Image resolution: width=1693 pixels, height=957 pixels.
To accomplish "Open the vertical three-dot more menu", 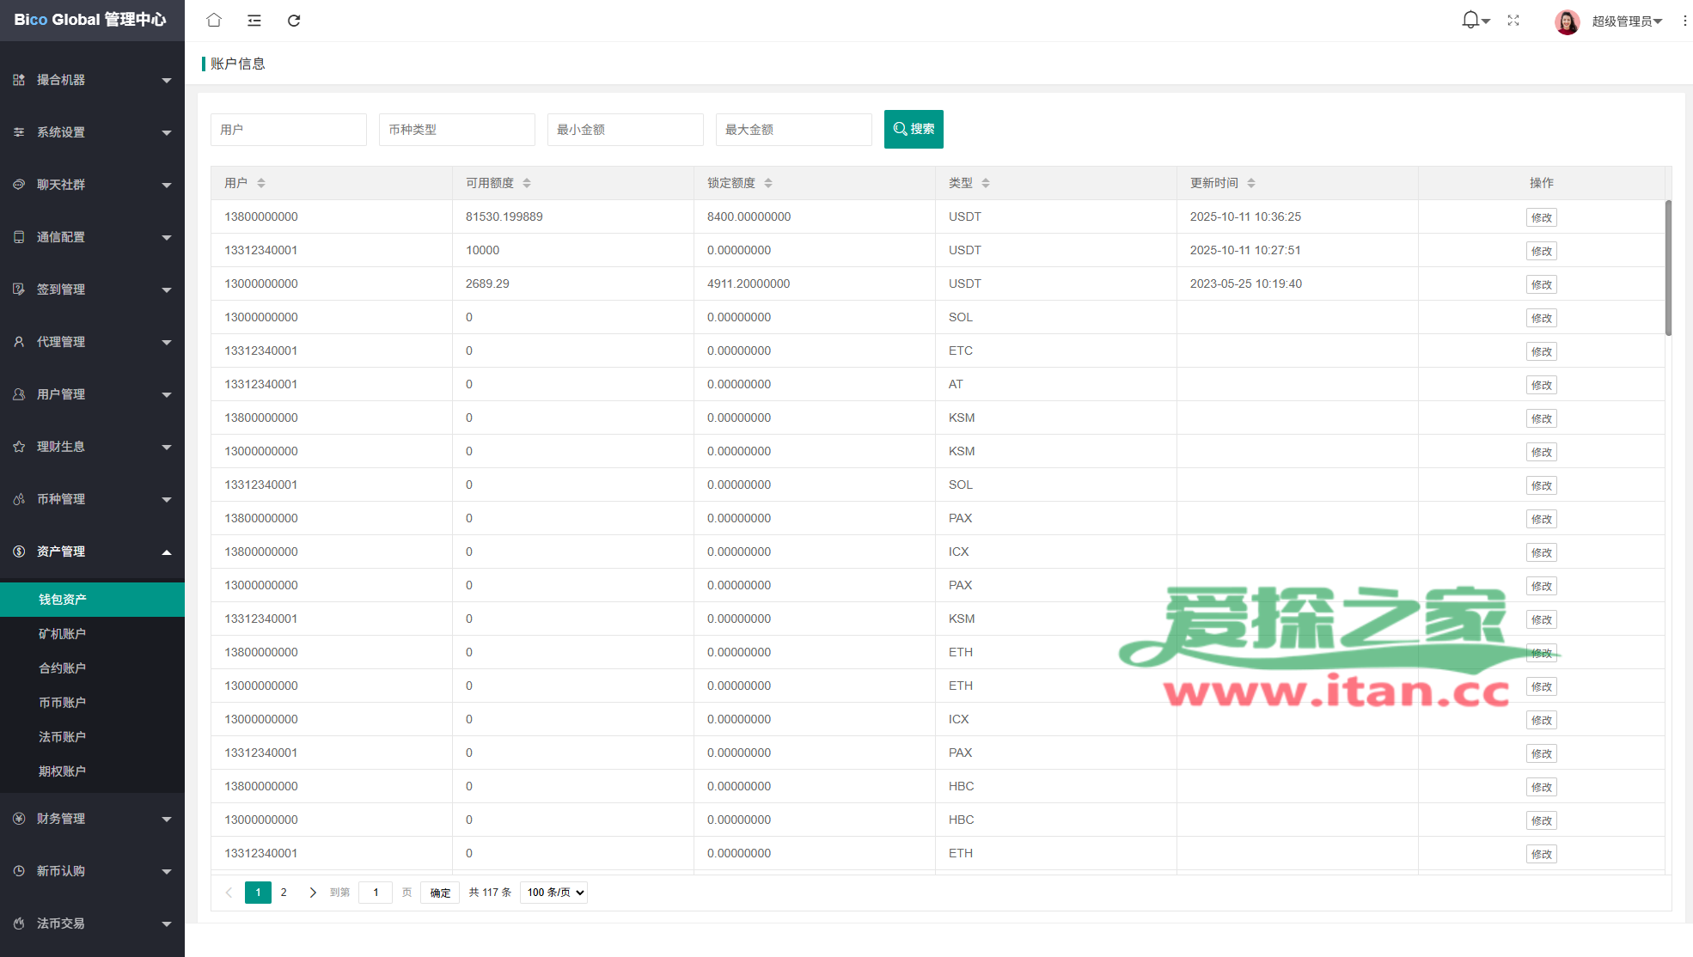I will point(1684,21).
